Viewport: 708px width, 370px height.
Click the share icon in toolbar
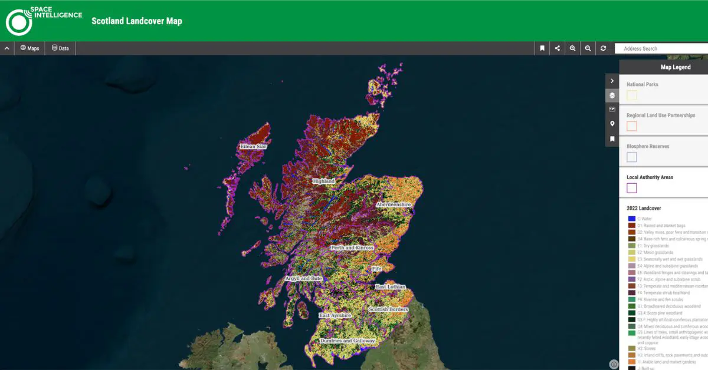tap(558, 48)
